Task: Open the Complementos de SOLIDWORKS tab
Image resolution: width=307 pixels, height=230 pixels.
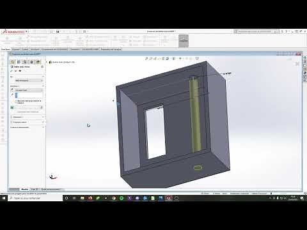Action: click(54, 49)
